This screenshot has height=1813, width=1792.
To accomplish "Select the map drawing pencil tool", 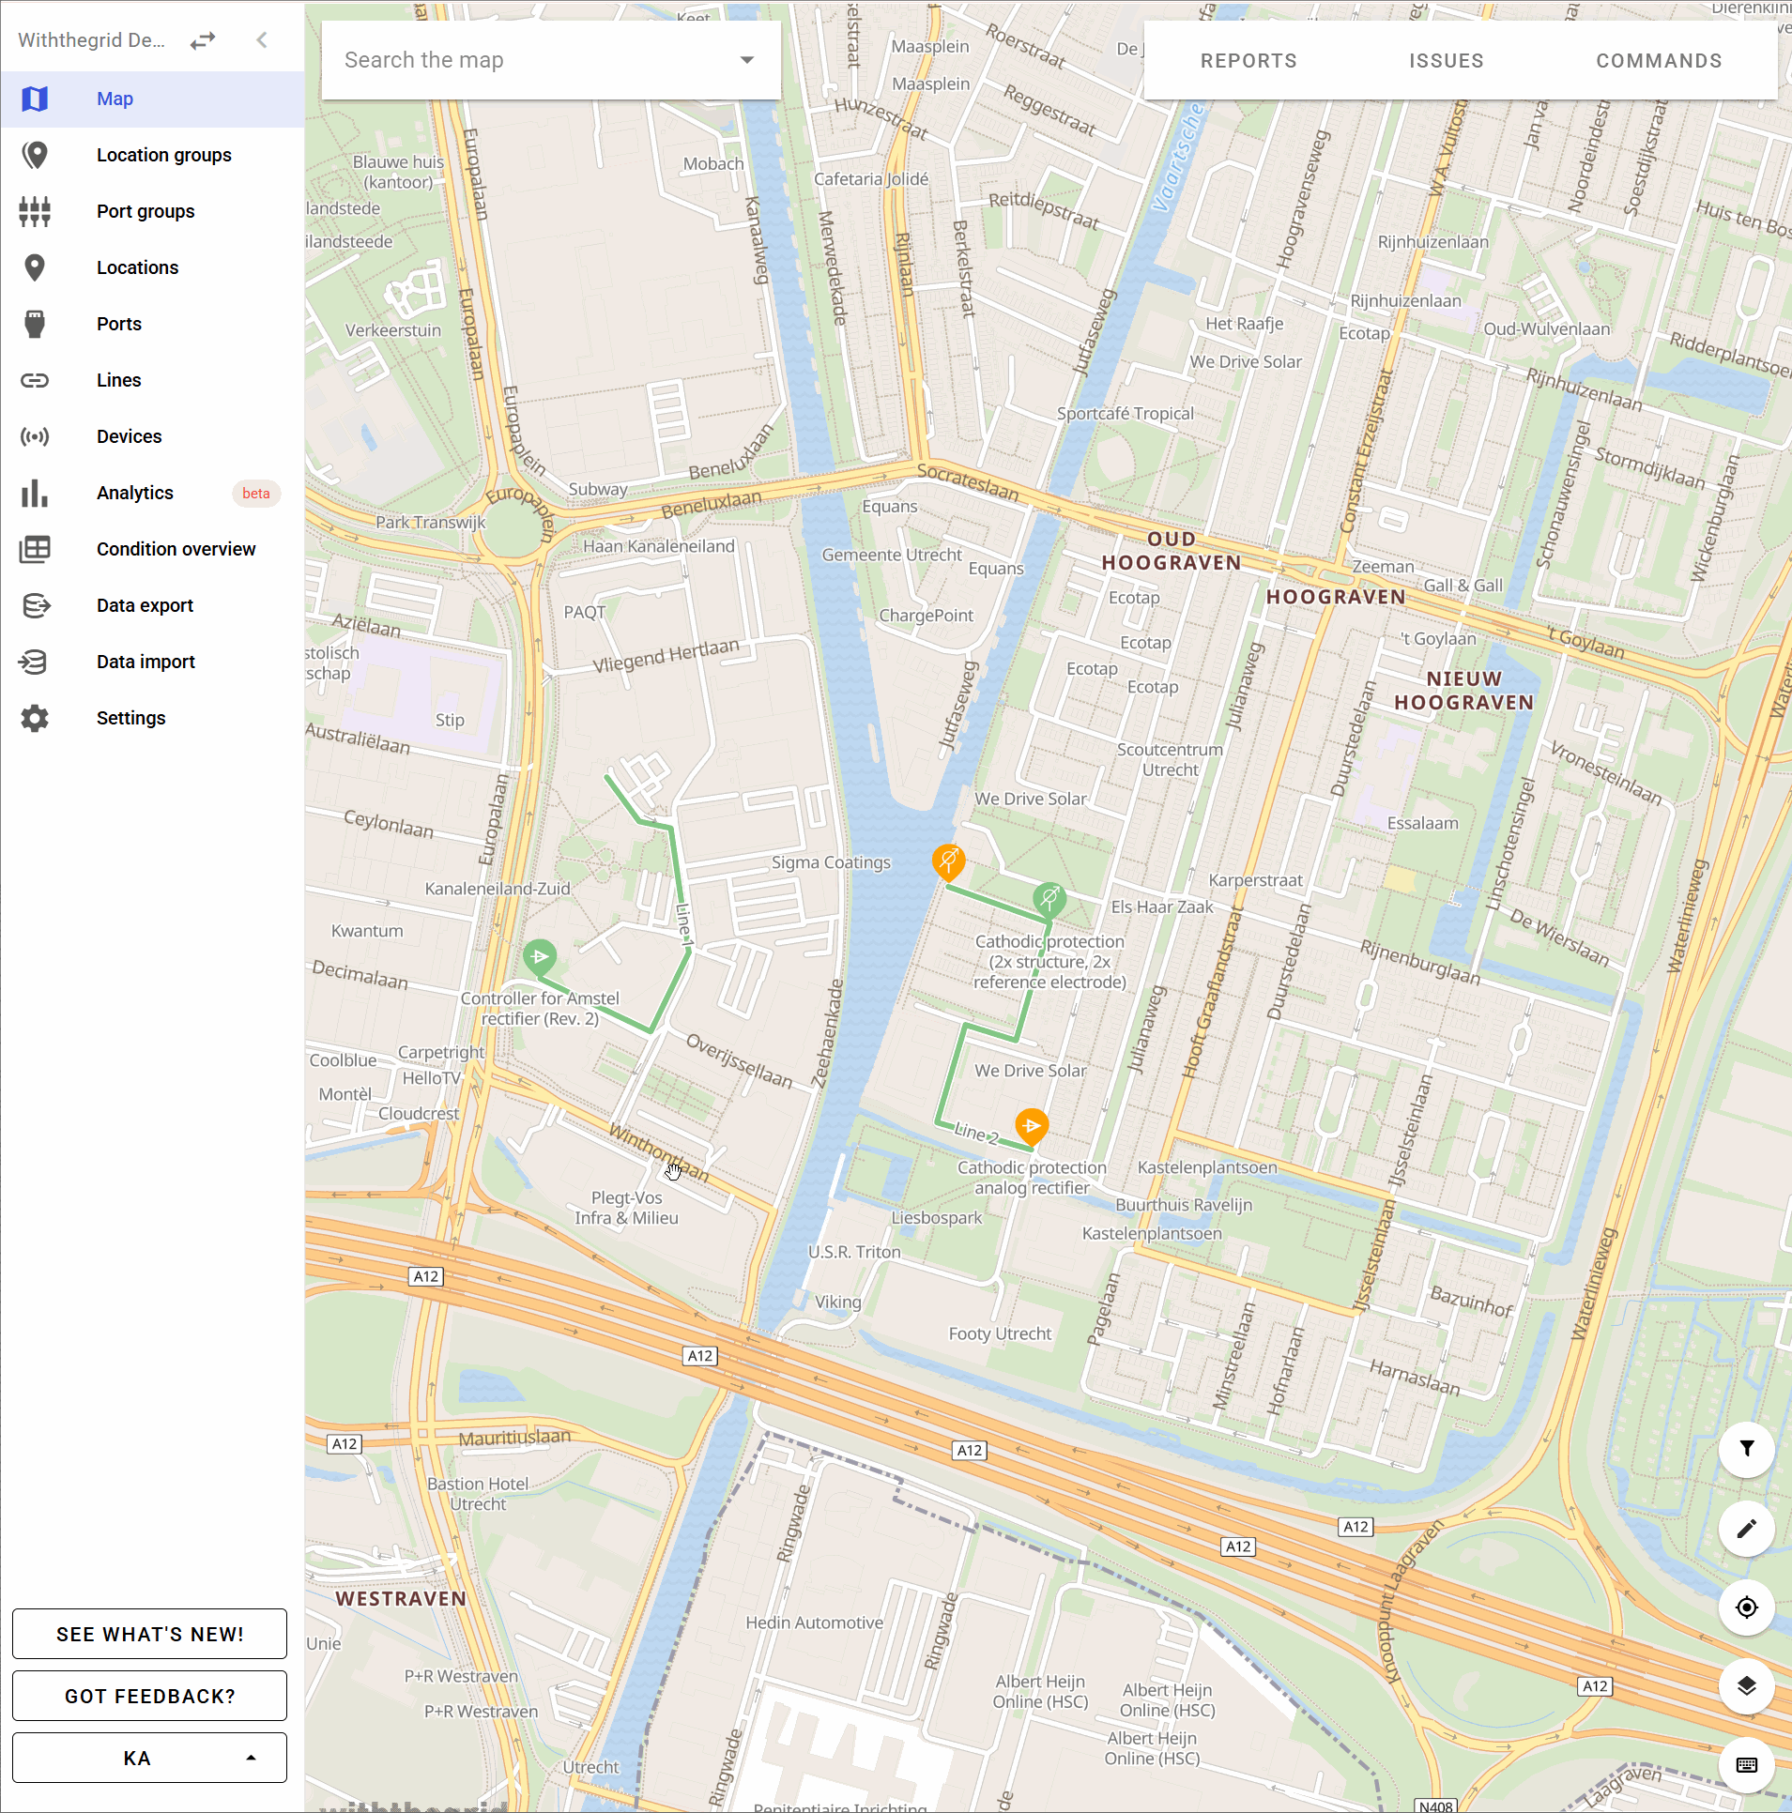I will [x=1746, y=1528].
